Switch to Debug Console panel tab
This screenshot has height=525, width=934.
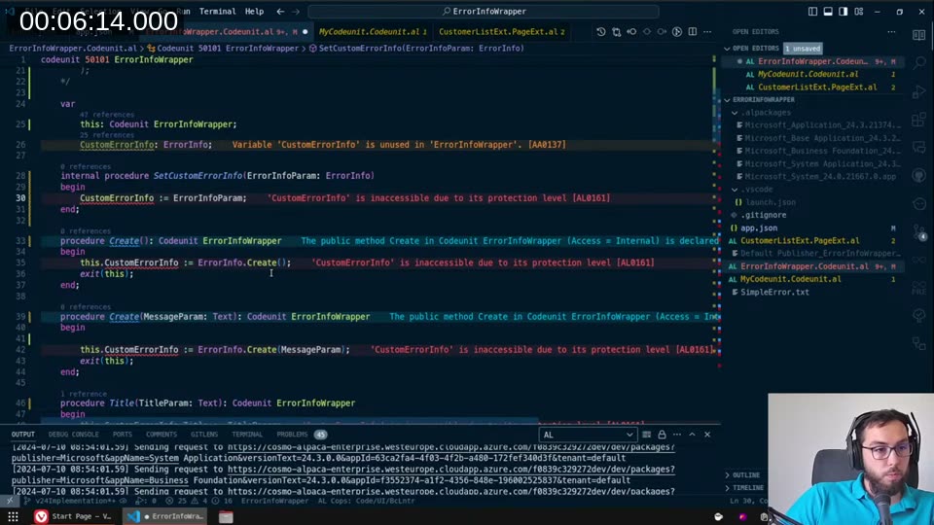pyautogui.click(x=74, y=435)
